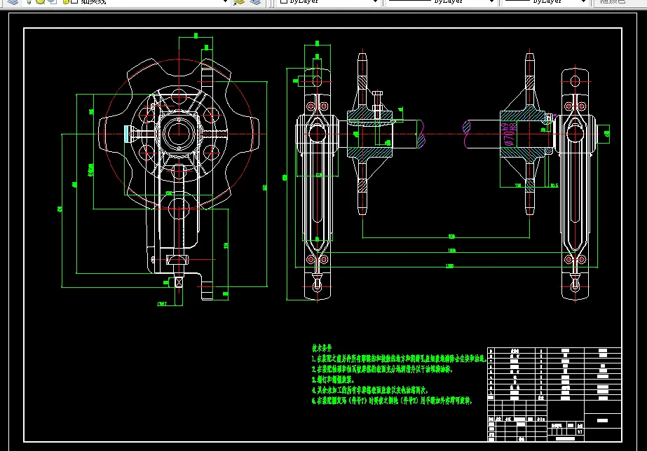Expand the layer name dropdown arrow
The image size is (647, 451).
225,1
